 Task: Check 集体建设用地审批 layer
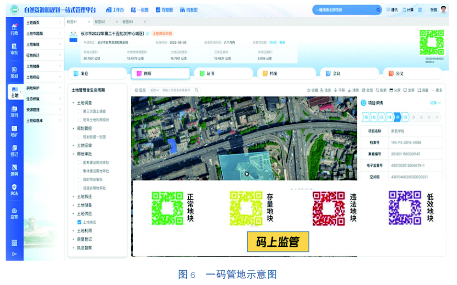coord(79,171)
